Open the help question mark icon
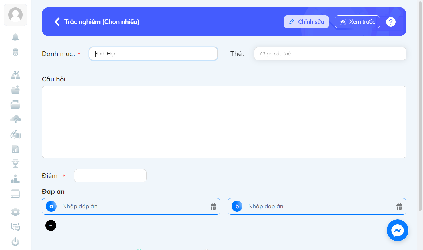 (x=391, y=22)
